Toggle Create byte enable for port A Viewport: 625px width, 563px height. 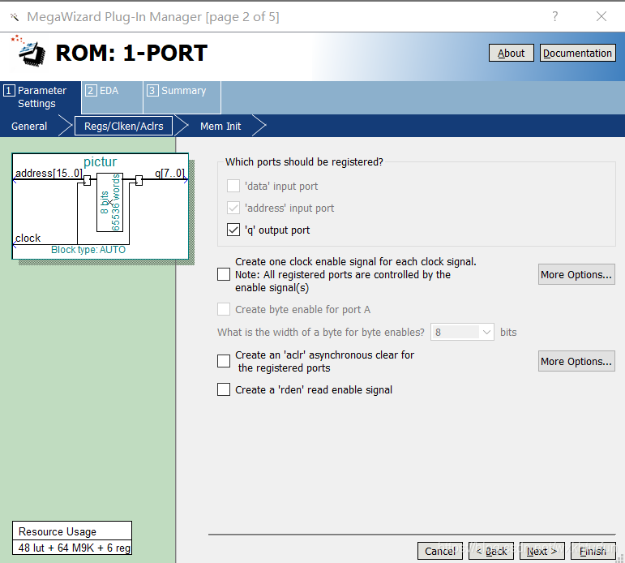(x=224, y=309)
